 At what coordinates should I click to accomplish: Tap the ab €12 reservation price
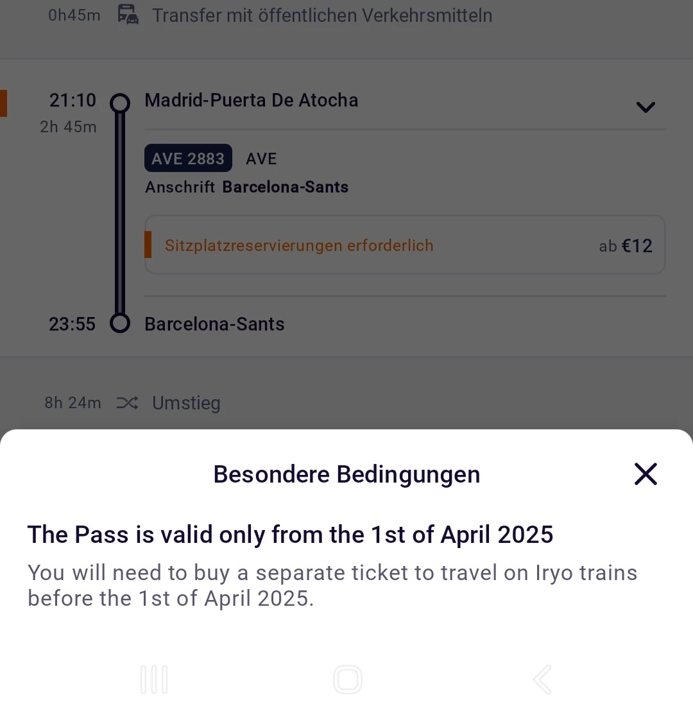pos(626,246)
